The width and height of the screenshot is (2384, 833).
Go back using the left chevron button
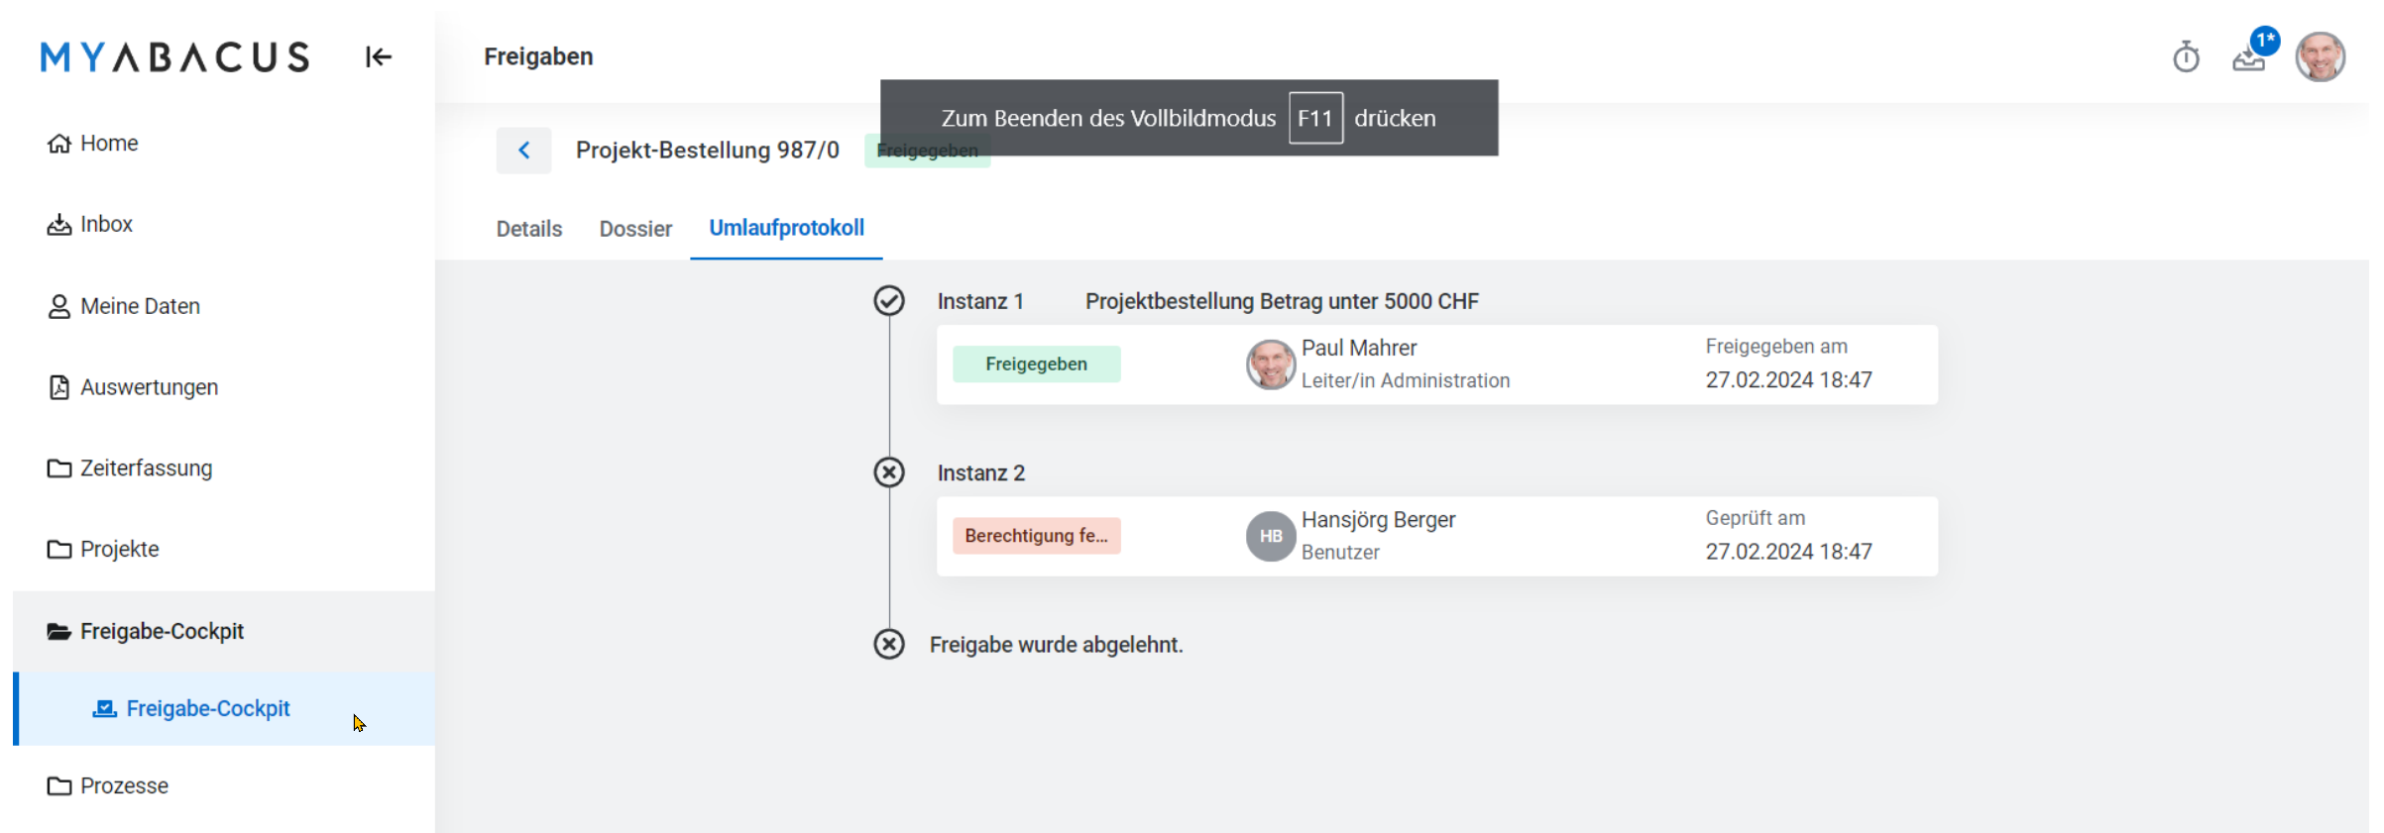(523, 151)
